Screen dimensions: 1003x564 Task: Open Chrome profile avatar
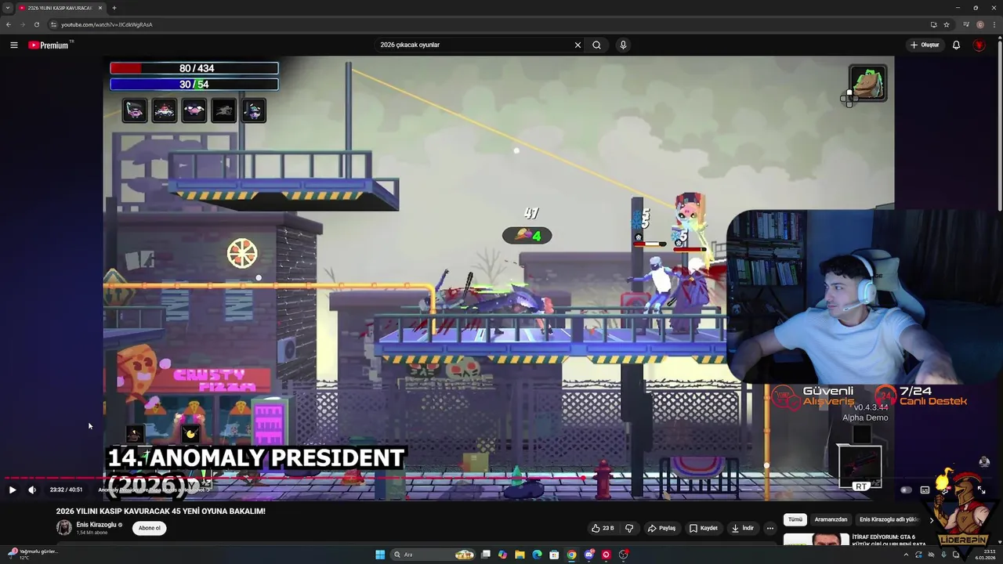[x=980, y=24]
